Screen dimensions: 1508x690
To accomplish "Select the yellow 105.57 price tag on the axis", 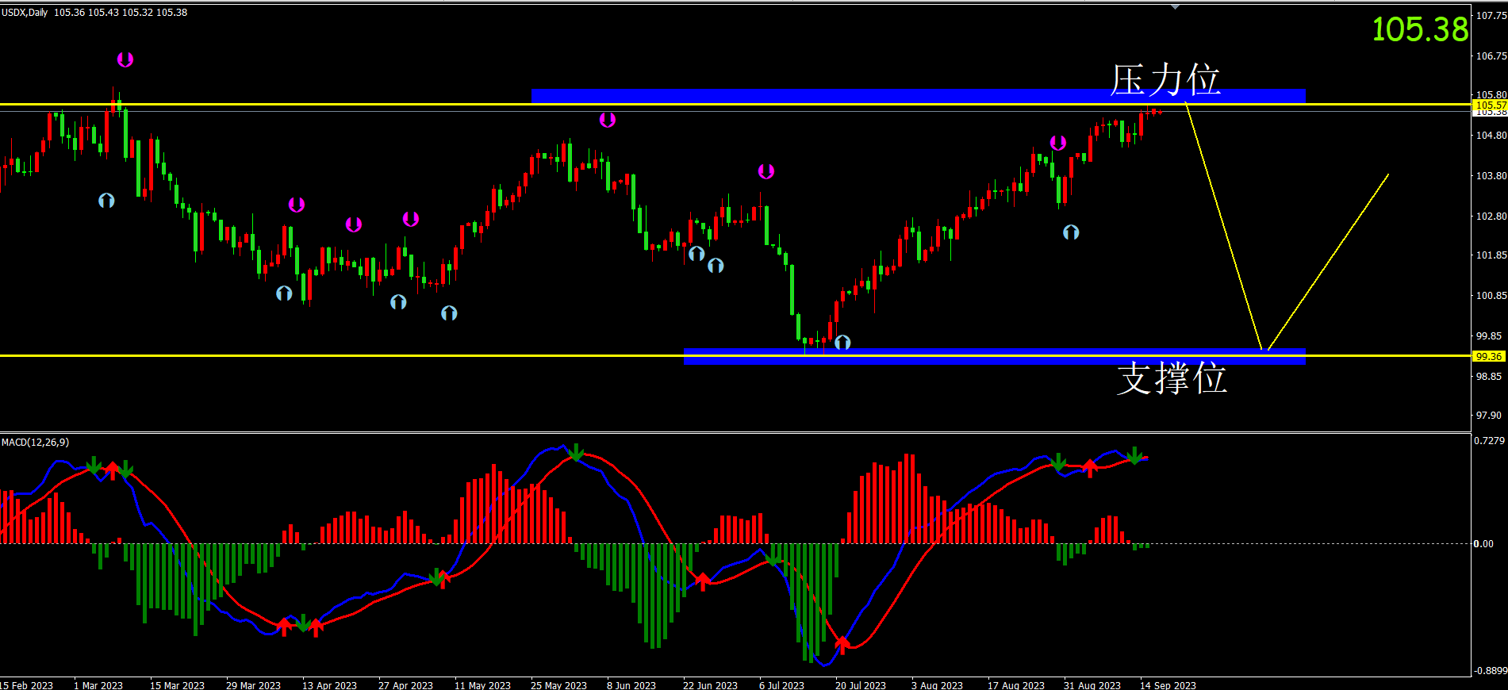I will click(x=1490, y=105).
